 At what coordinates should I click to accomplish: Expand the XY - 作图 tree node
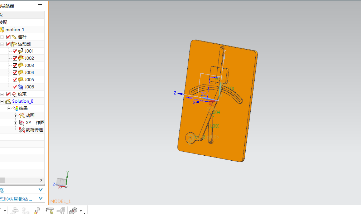[x=16, y=123]
